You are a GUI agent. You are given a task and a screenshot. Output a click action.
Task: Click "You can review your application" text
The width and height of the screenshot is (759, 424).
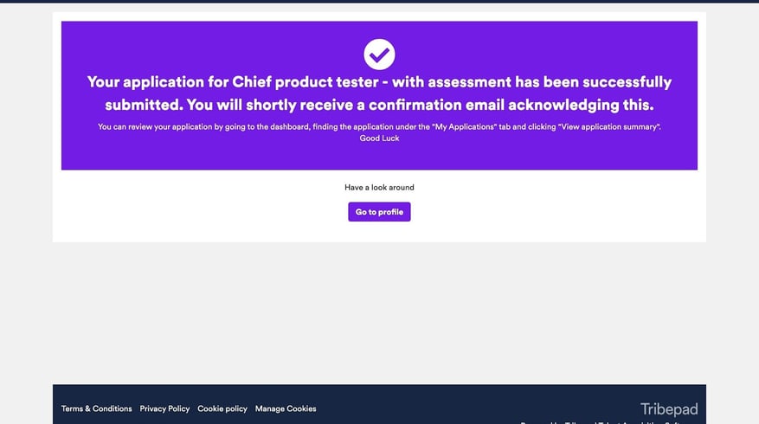pos(155,127)
